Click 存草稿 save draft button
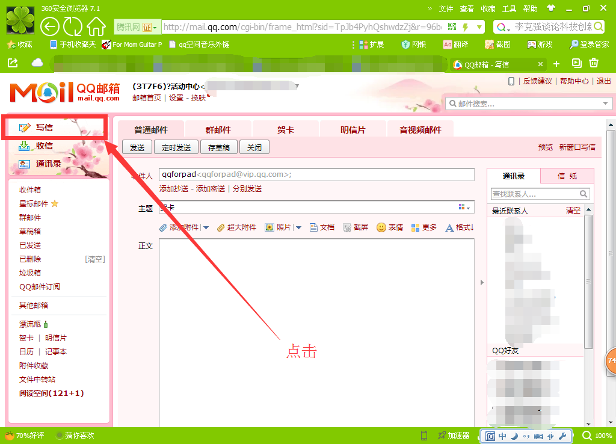 [219, 147]
